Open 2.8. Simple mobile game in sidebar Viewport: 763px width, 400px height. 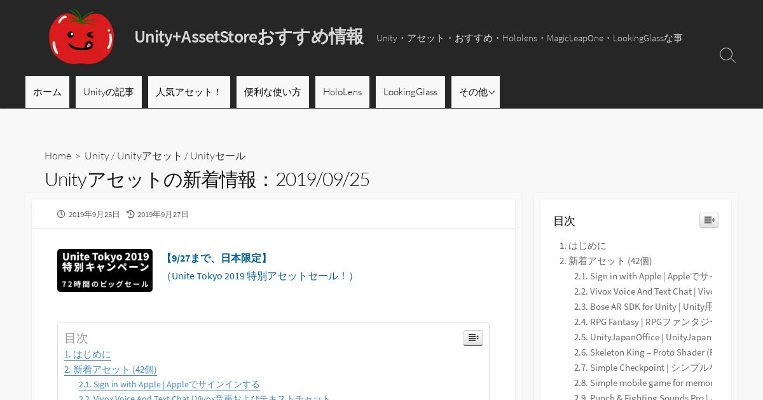pos(643,383)
